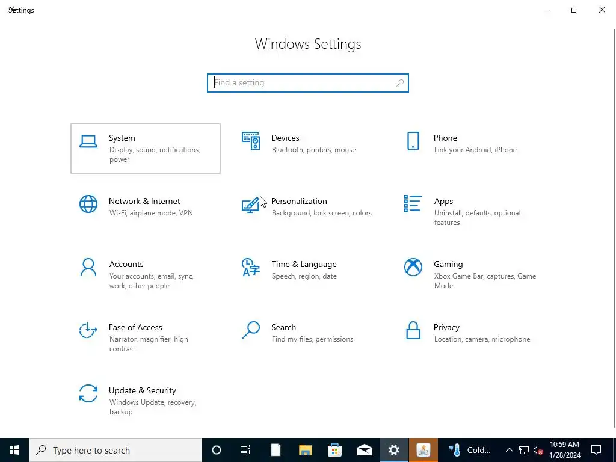
Task: Click the Devices title text
Action: (285, 138)
